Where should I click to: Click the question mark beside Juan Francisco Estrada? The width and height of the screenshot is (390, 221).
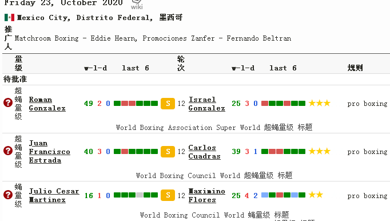pos(8,151)
